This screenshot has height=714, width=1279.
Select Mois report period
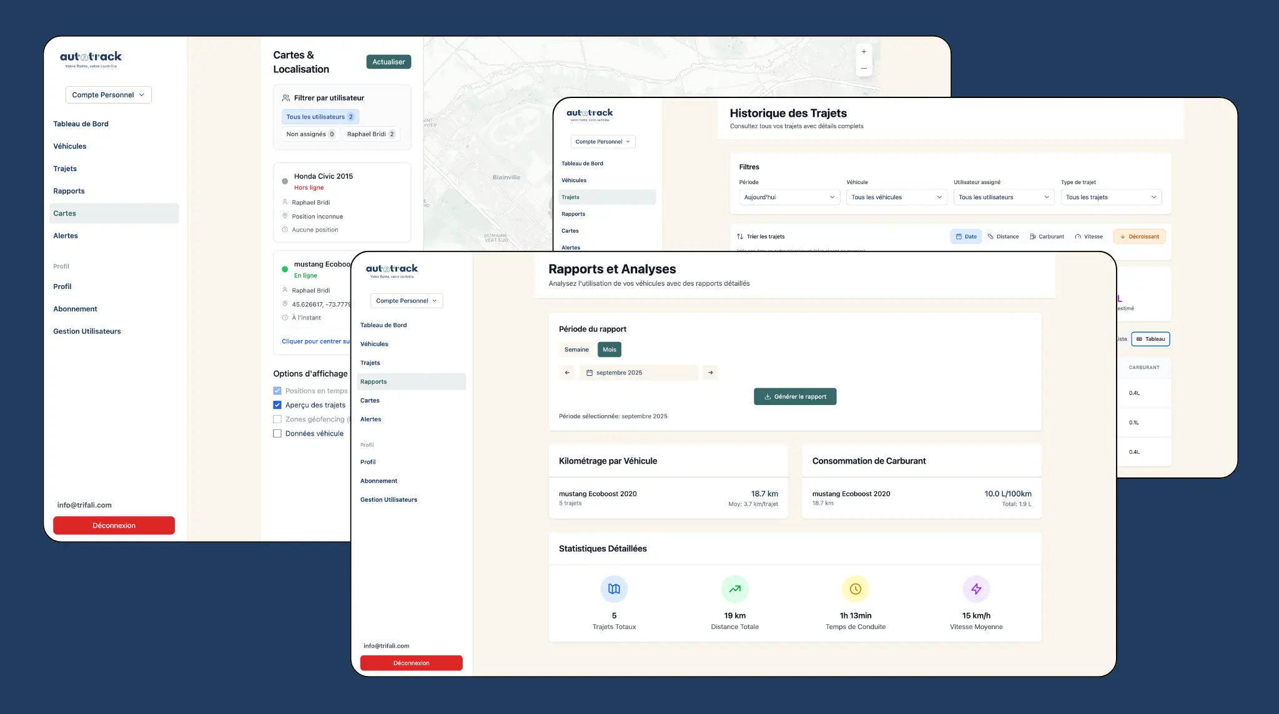click(610, 350)
